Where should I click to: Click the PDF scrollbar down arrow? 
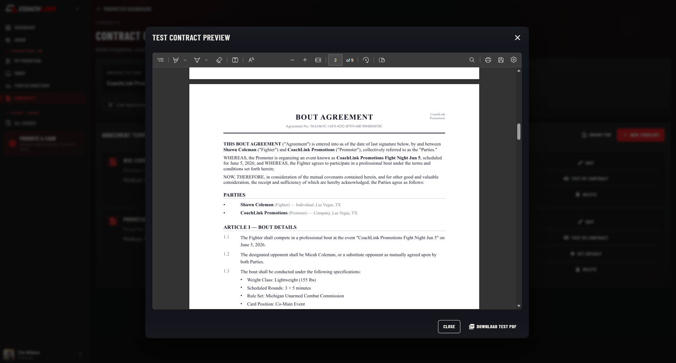pos(519,306)
